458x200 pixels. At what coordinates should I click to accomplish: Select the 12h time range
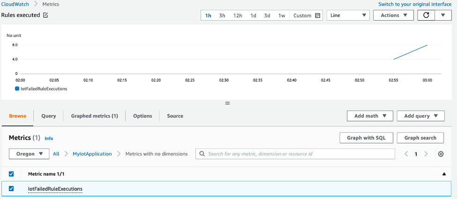pyautogui.click(x=238, y=15)
